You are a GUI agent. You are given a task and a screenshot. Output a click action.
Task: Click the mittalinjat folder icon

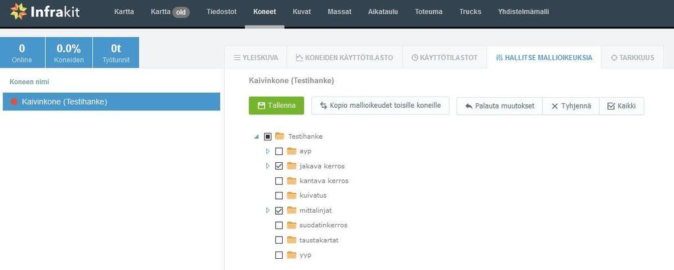point(292,210)
